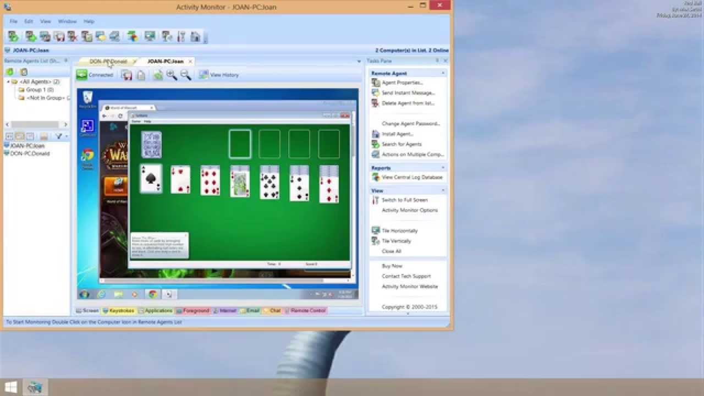Collapse the Remote Agent section
This screenshot has width=704, height=396.
pyautogui.click(x=443, y=73)
